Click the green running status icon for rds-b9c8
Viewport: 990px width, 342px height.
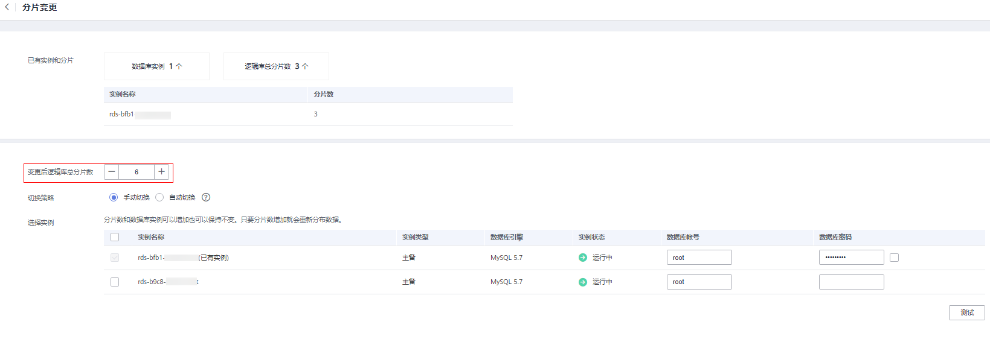583,282
